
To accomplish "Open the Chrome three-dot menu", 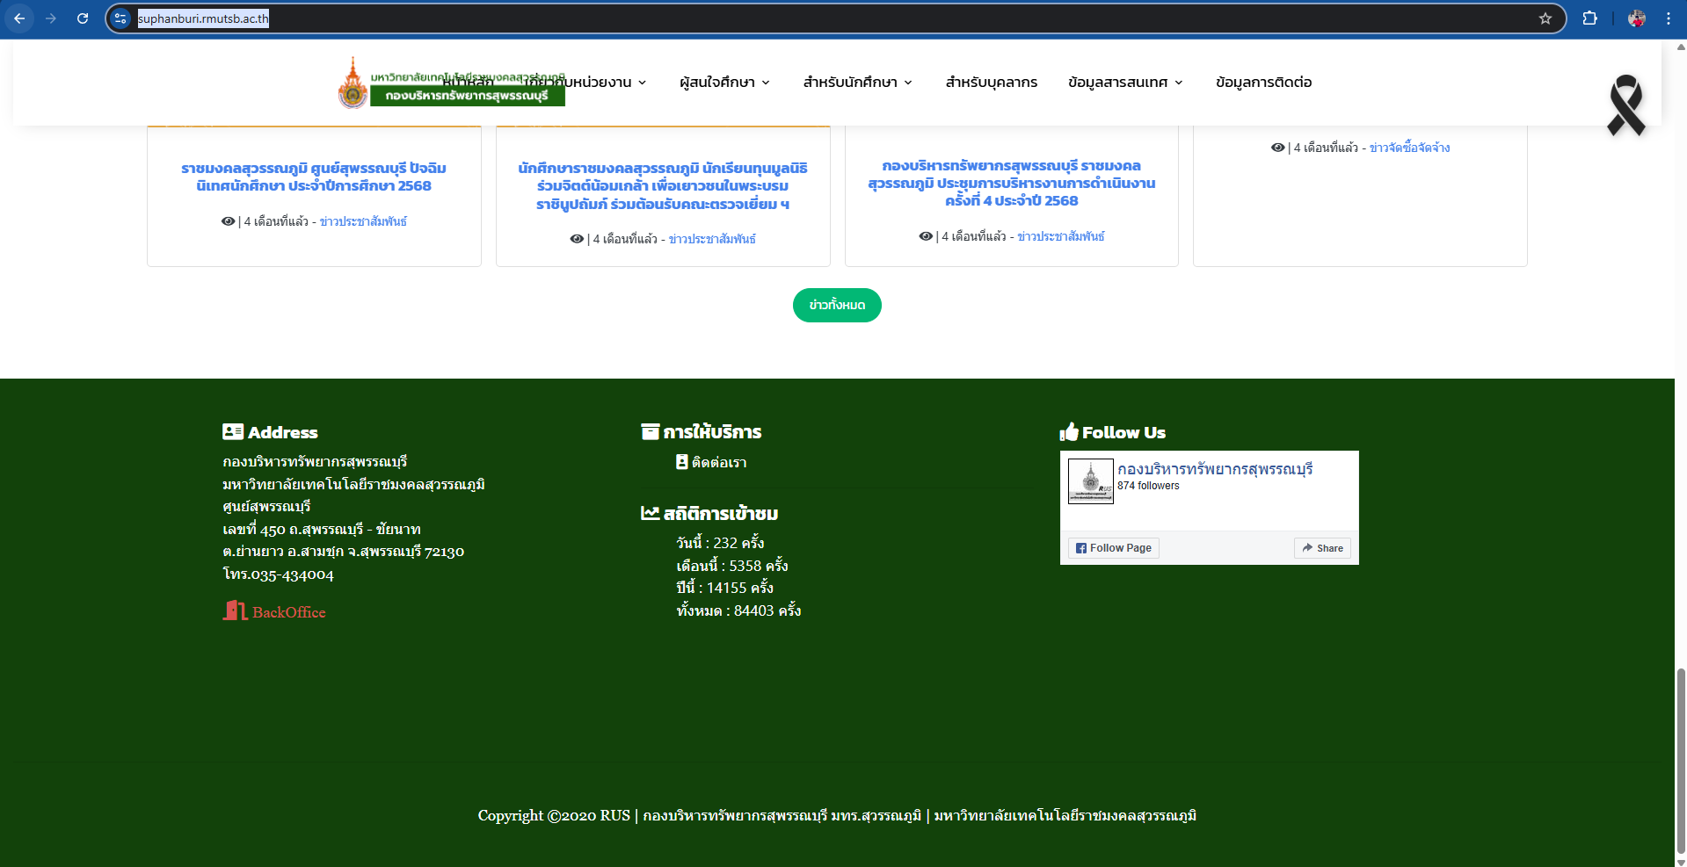I will point(1668,18).
